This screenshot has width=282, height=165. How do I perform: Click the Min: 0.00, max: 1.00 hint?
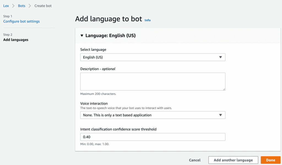(95, 144)
